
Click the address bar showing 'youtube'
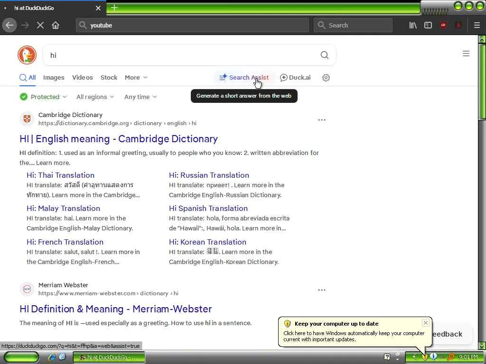coord(192,25)
